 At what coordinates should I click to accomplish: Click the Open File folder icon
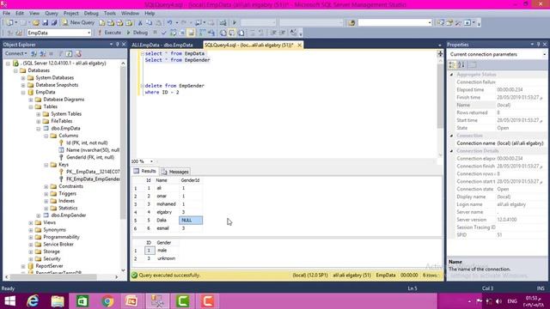pos(36,22)
